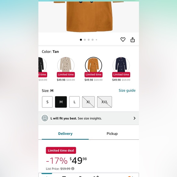This screenshot has width=177, height=177.
Task: Expand size insights chevron arrow
Action: point(135,118)
